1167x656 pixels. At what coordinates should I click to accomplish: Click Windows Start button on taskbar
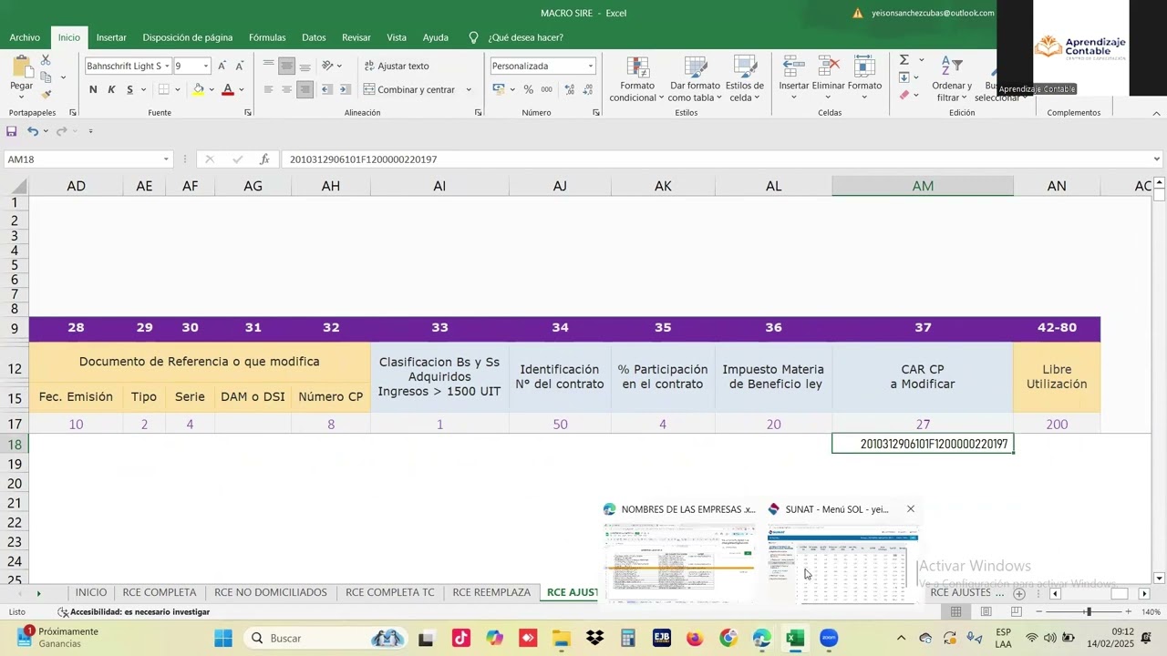click(223, 638)
